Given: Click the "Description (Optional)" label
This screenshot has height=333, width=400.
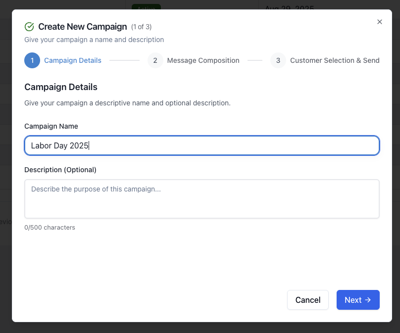Looking at the screenshot, I should point(60,170).
